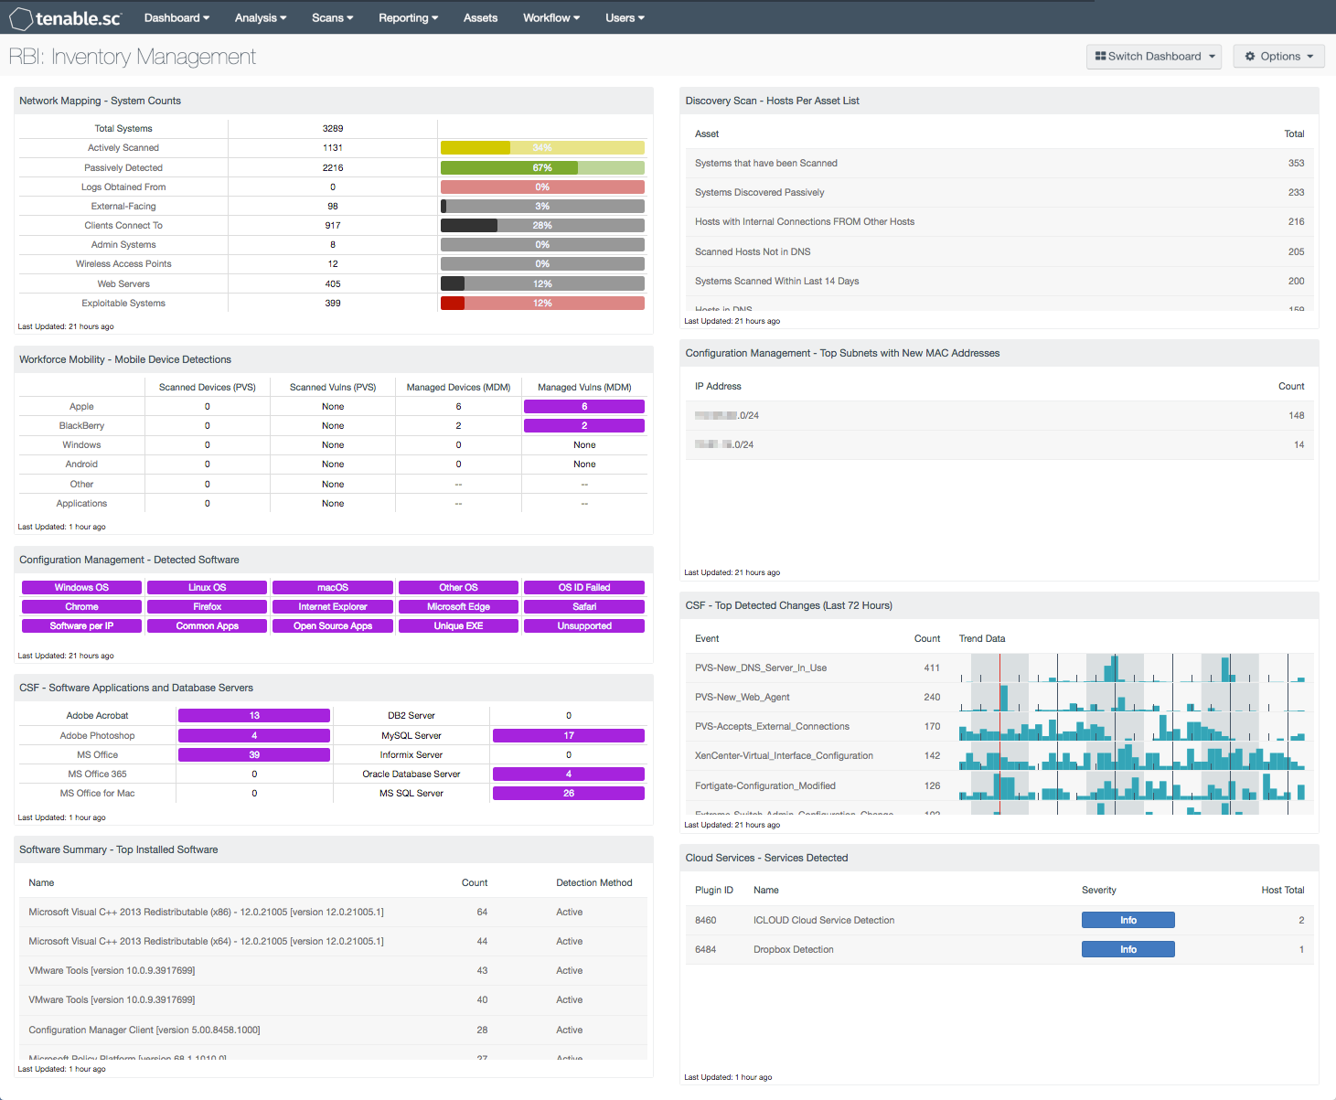Open the Firefox detected software cell
1336x1100 pixels.
pos(207,606)
